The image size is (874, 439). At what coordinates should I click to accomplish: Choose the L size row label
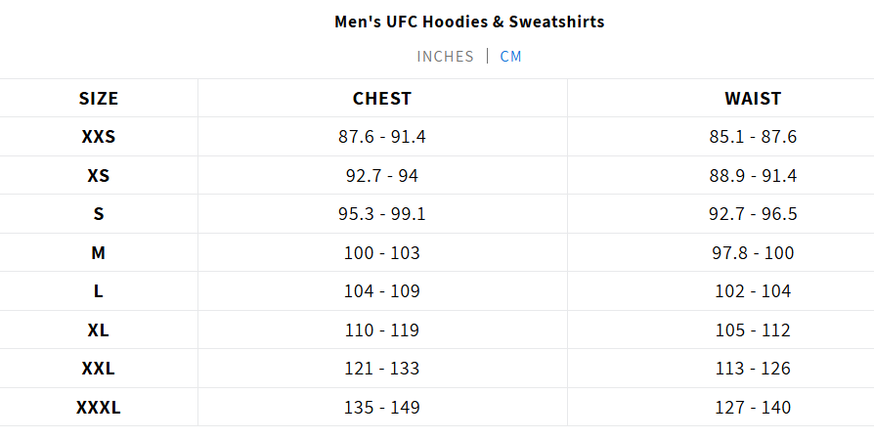pos(99,291)
